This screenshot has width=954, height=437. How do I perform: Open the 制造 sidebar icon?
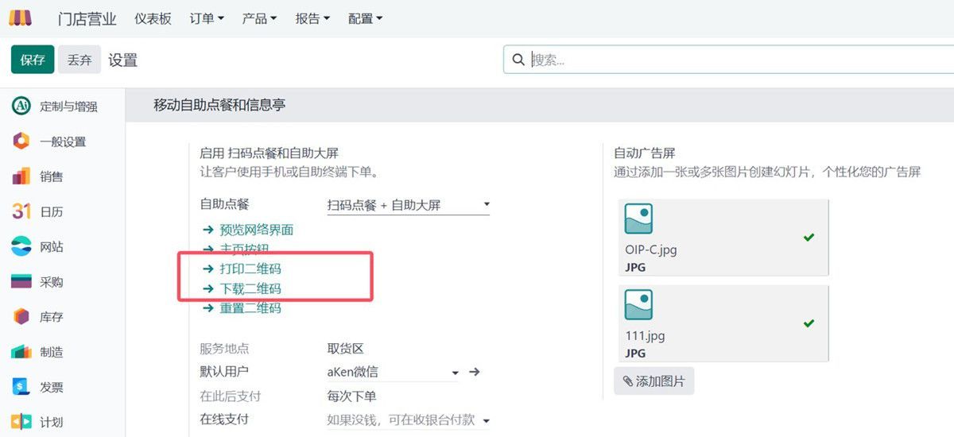(21, 351)
